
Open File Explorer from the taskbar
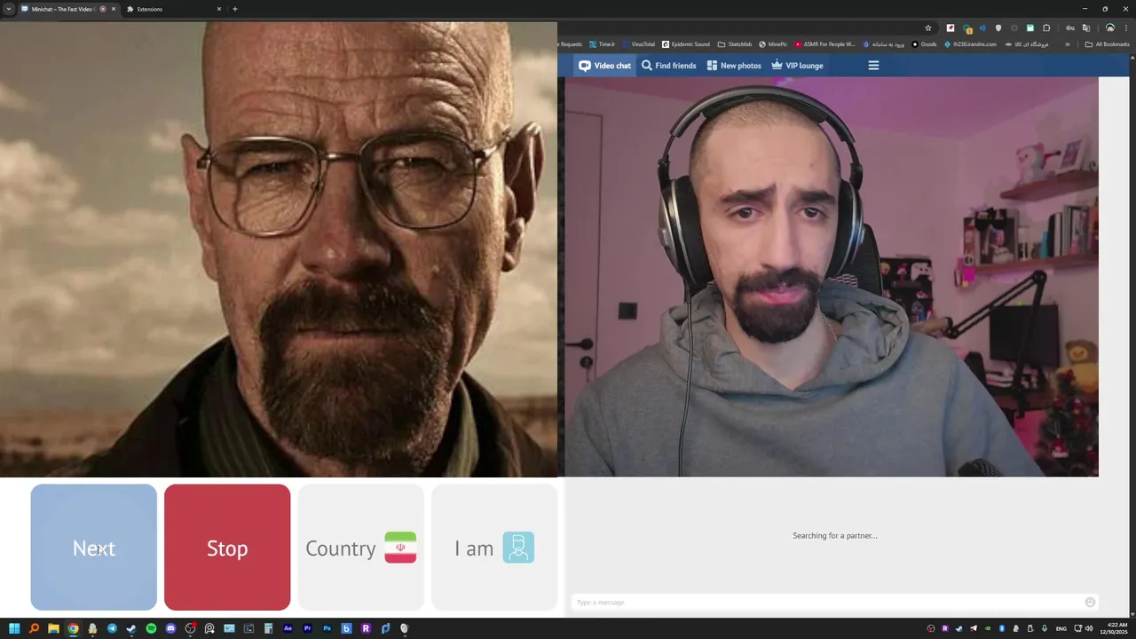pyautogui.click(x=53, y=628)
